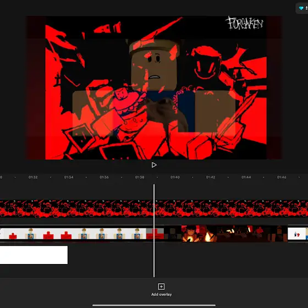Jump to 01:44 on time ruler
The height and width of the screenshot is (308, 308).
tap(246, 177)
